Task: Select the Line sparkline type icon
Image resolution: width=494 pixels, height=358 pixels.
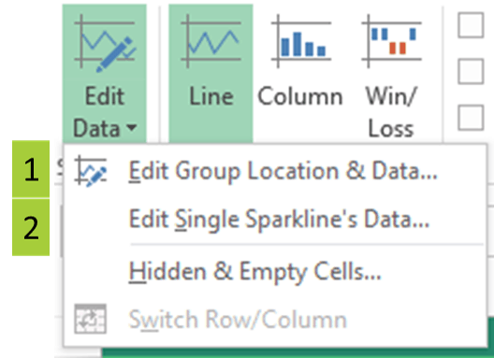Action: coord(211,41)
